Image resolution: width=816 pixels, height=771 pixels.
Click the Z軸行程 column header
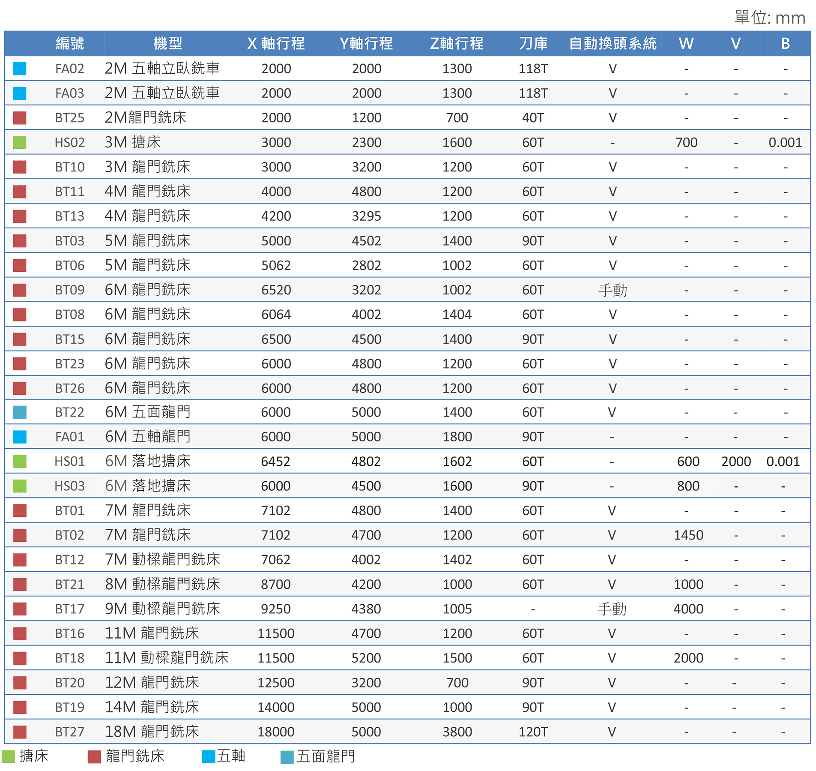(x=457, y=43)
